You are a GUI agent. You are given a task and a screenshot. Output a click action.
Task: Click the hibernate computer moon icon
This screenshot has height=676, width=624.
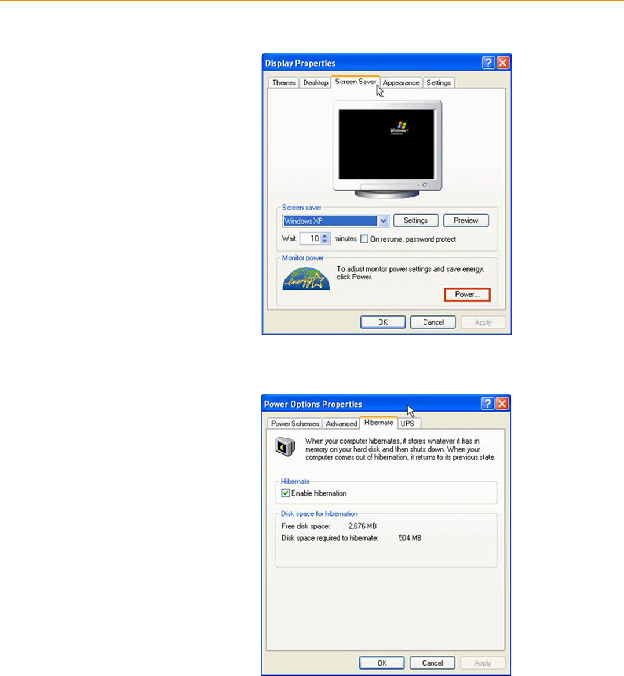(285, 446)
